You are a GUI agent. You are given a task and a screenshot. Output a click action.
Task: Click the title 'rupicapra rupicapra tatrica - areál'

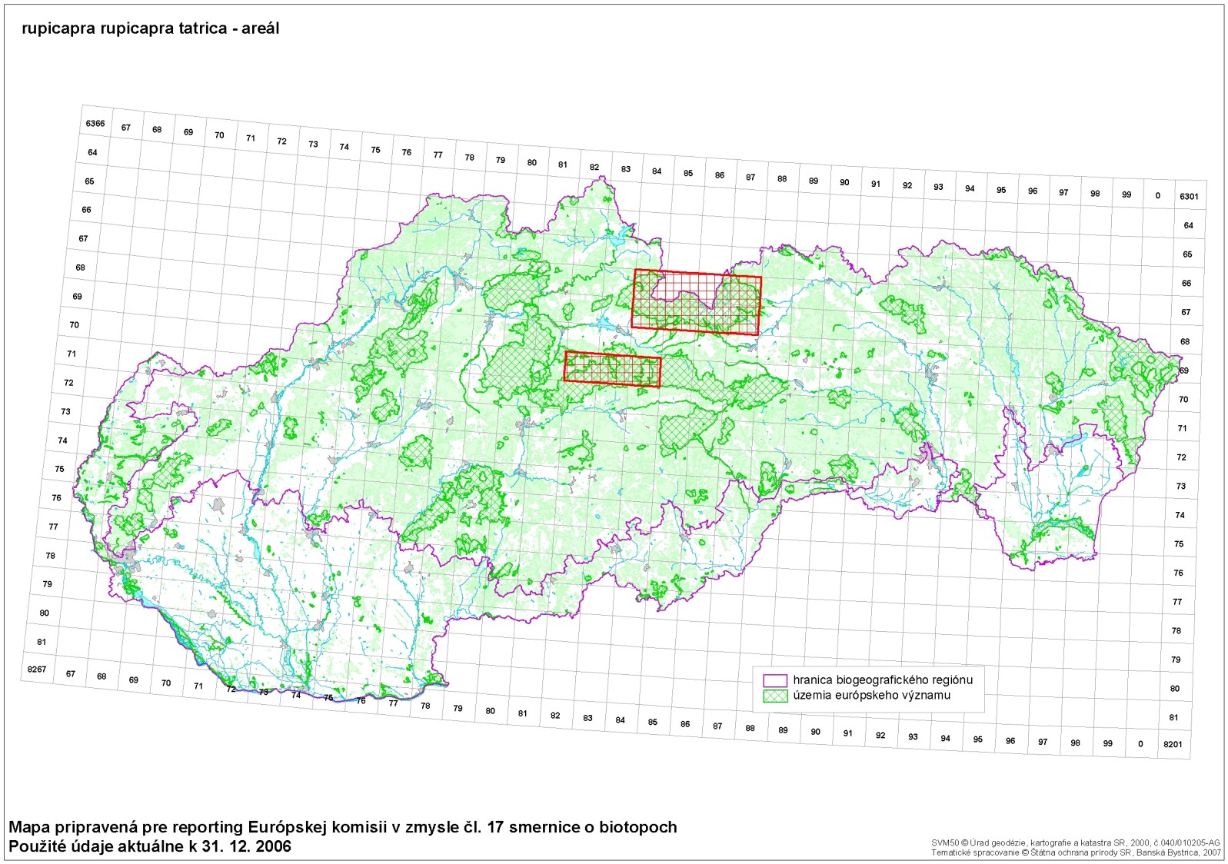coord(150,28)
